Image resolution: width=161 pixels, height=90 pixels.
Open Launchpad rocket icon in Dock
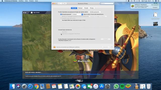24,86
